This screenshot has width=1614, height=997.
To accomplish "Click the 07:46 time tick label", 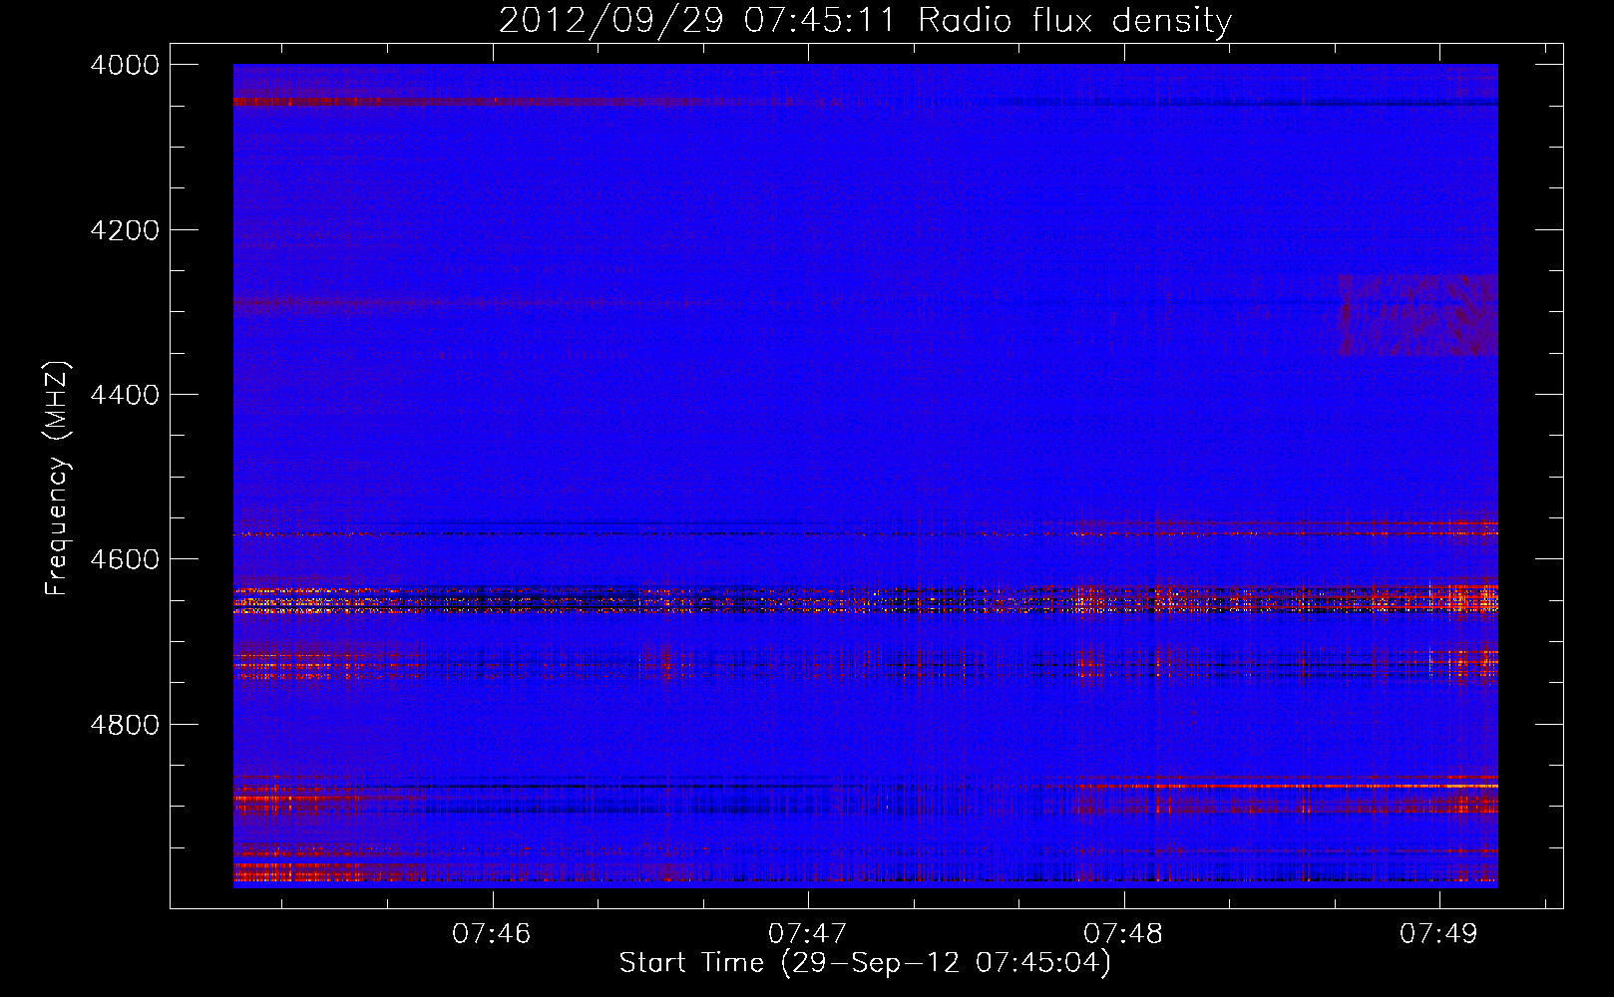I will coord(492,934).
